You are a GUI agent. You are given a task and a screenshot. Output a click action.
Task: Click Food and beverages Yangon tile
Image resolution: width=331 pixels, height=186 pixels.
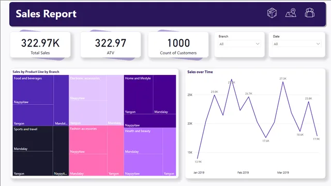33,115
